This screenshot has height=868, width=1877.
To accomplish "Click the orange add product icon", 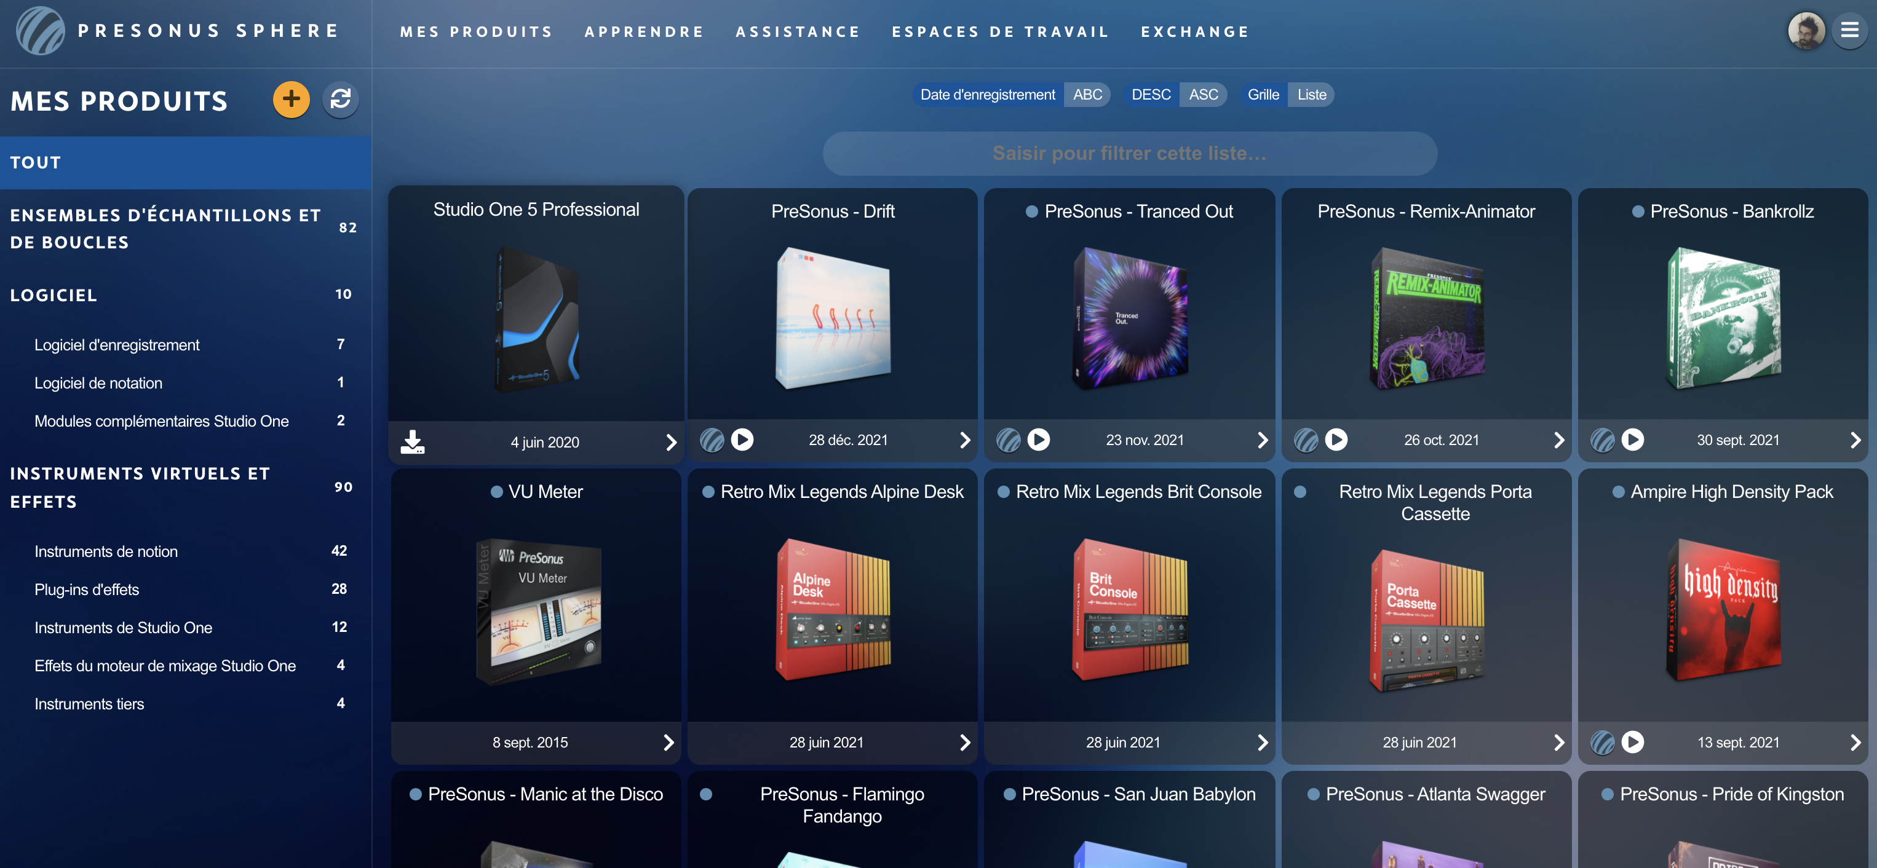I will coord(291,100).
